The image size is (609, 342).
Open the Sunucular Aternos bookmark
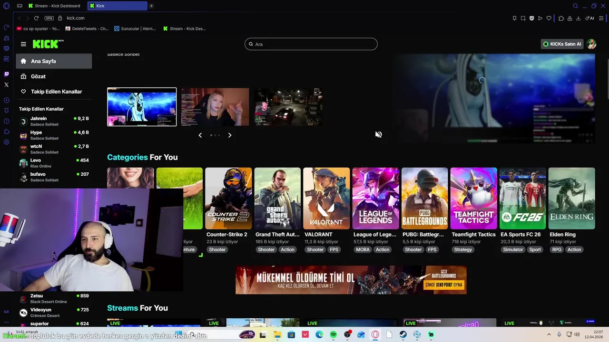tap(135, 28)
